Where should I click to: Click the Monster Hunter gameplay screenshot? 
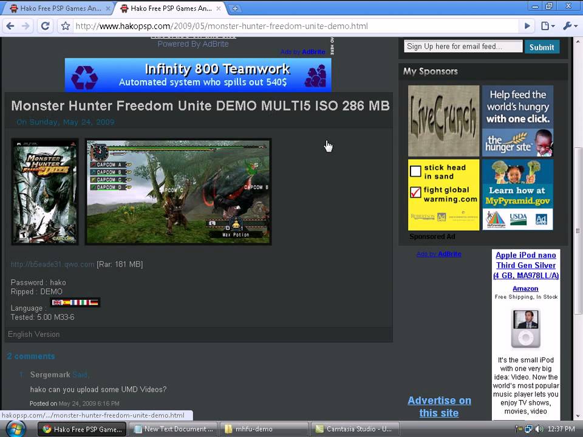tap(178, 192)
